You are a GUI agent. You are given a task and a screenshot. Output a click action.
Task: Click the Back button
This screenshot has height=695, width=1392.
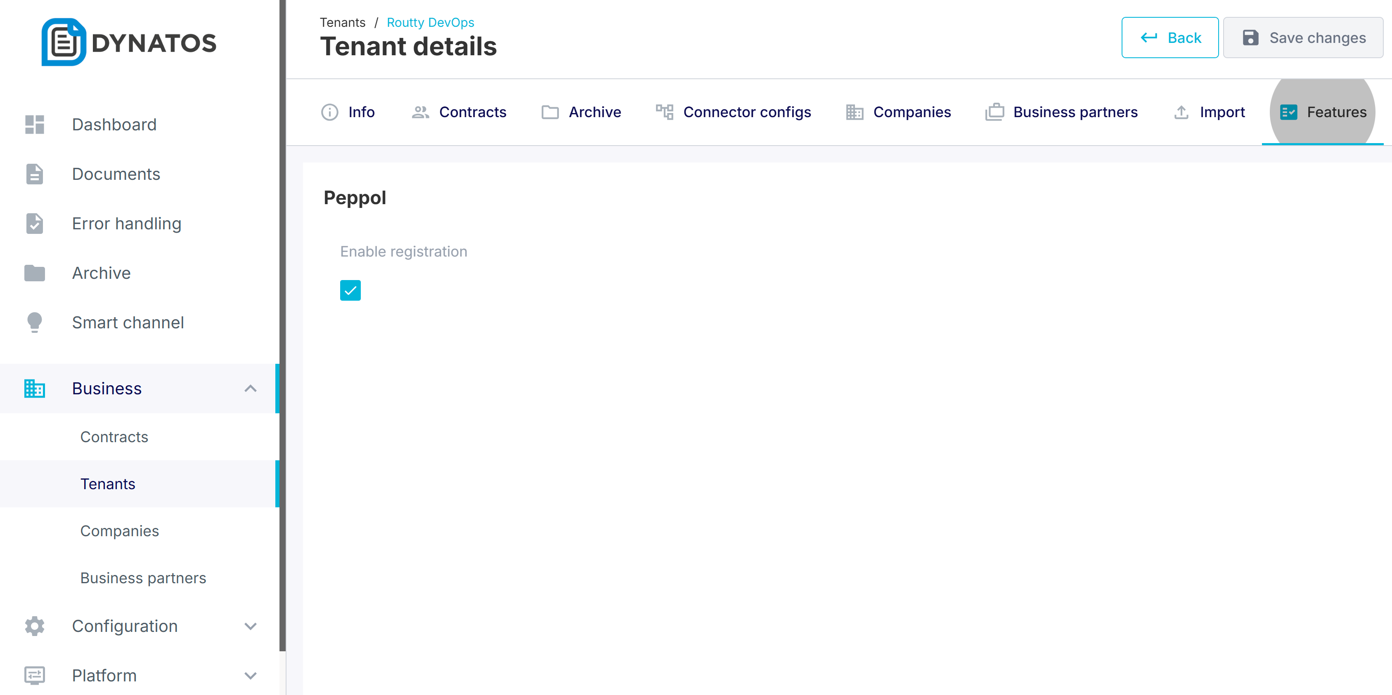[x=1170, y=38]
